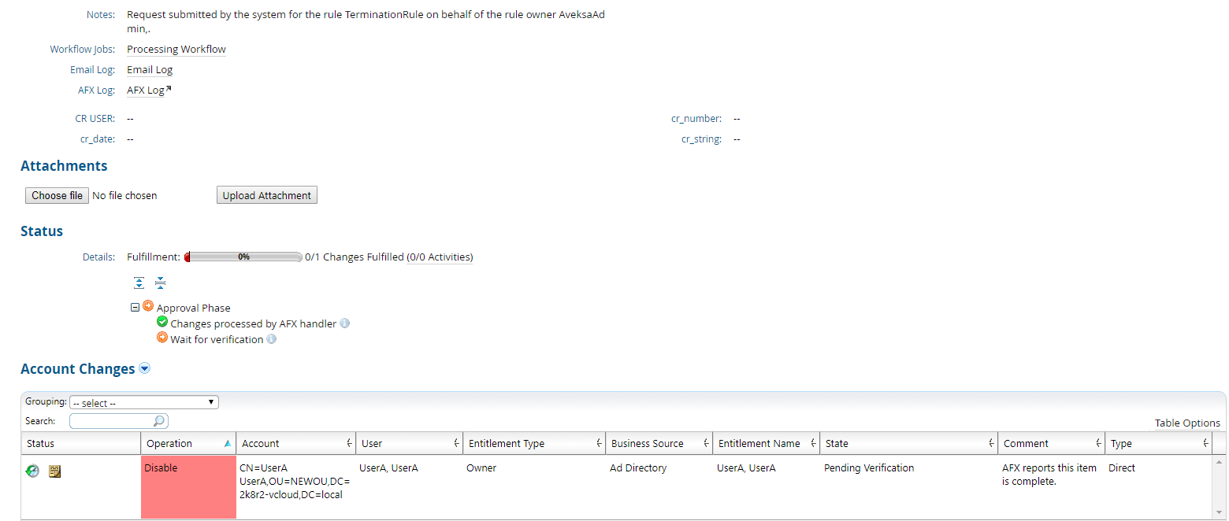This screenshot has height=521, width=1229.
Task: Click the collapse all tree icon
Action: pos(160,283)
